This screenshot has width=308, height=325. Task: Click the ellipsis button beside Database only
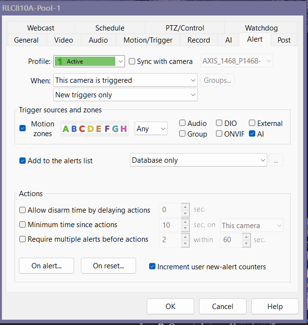point(276,160)
